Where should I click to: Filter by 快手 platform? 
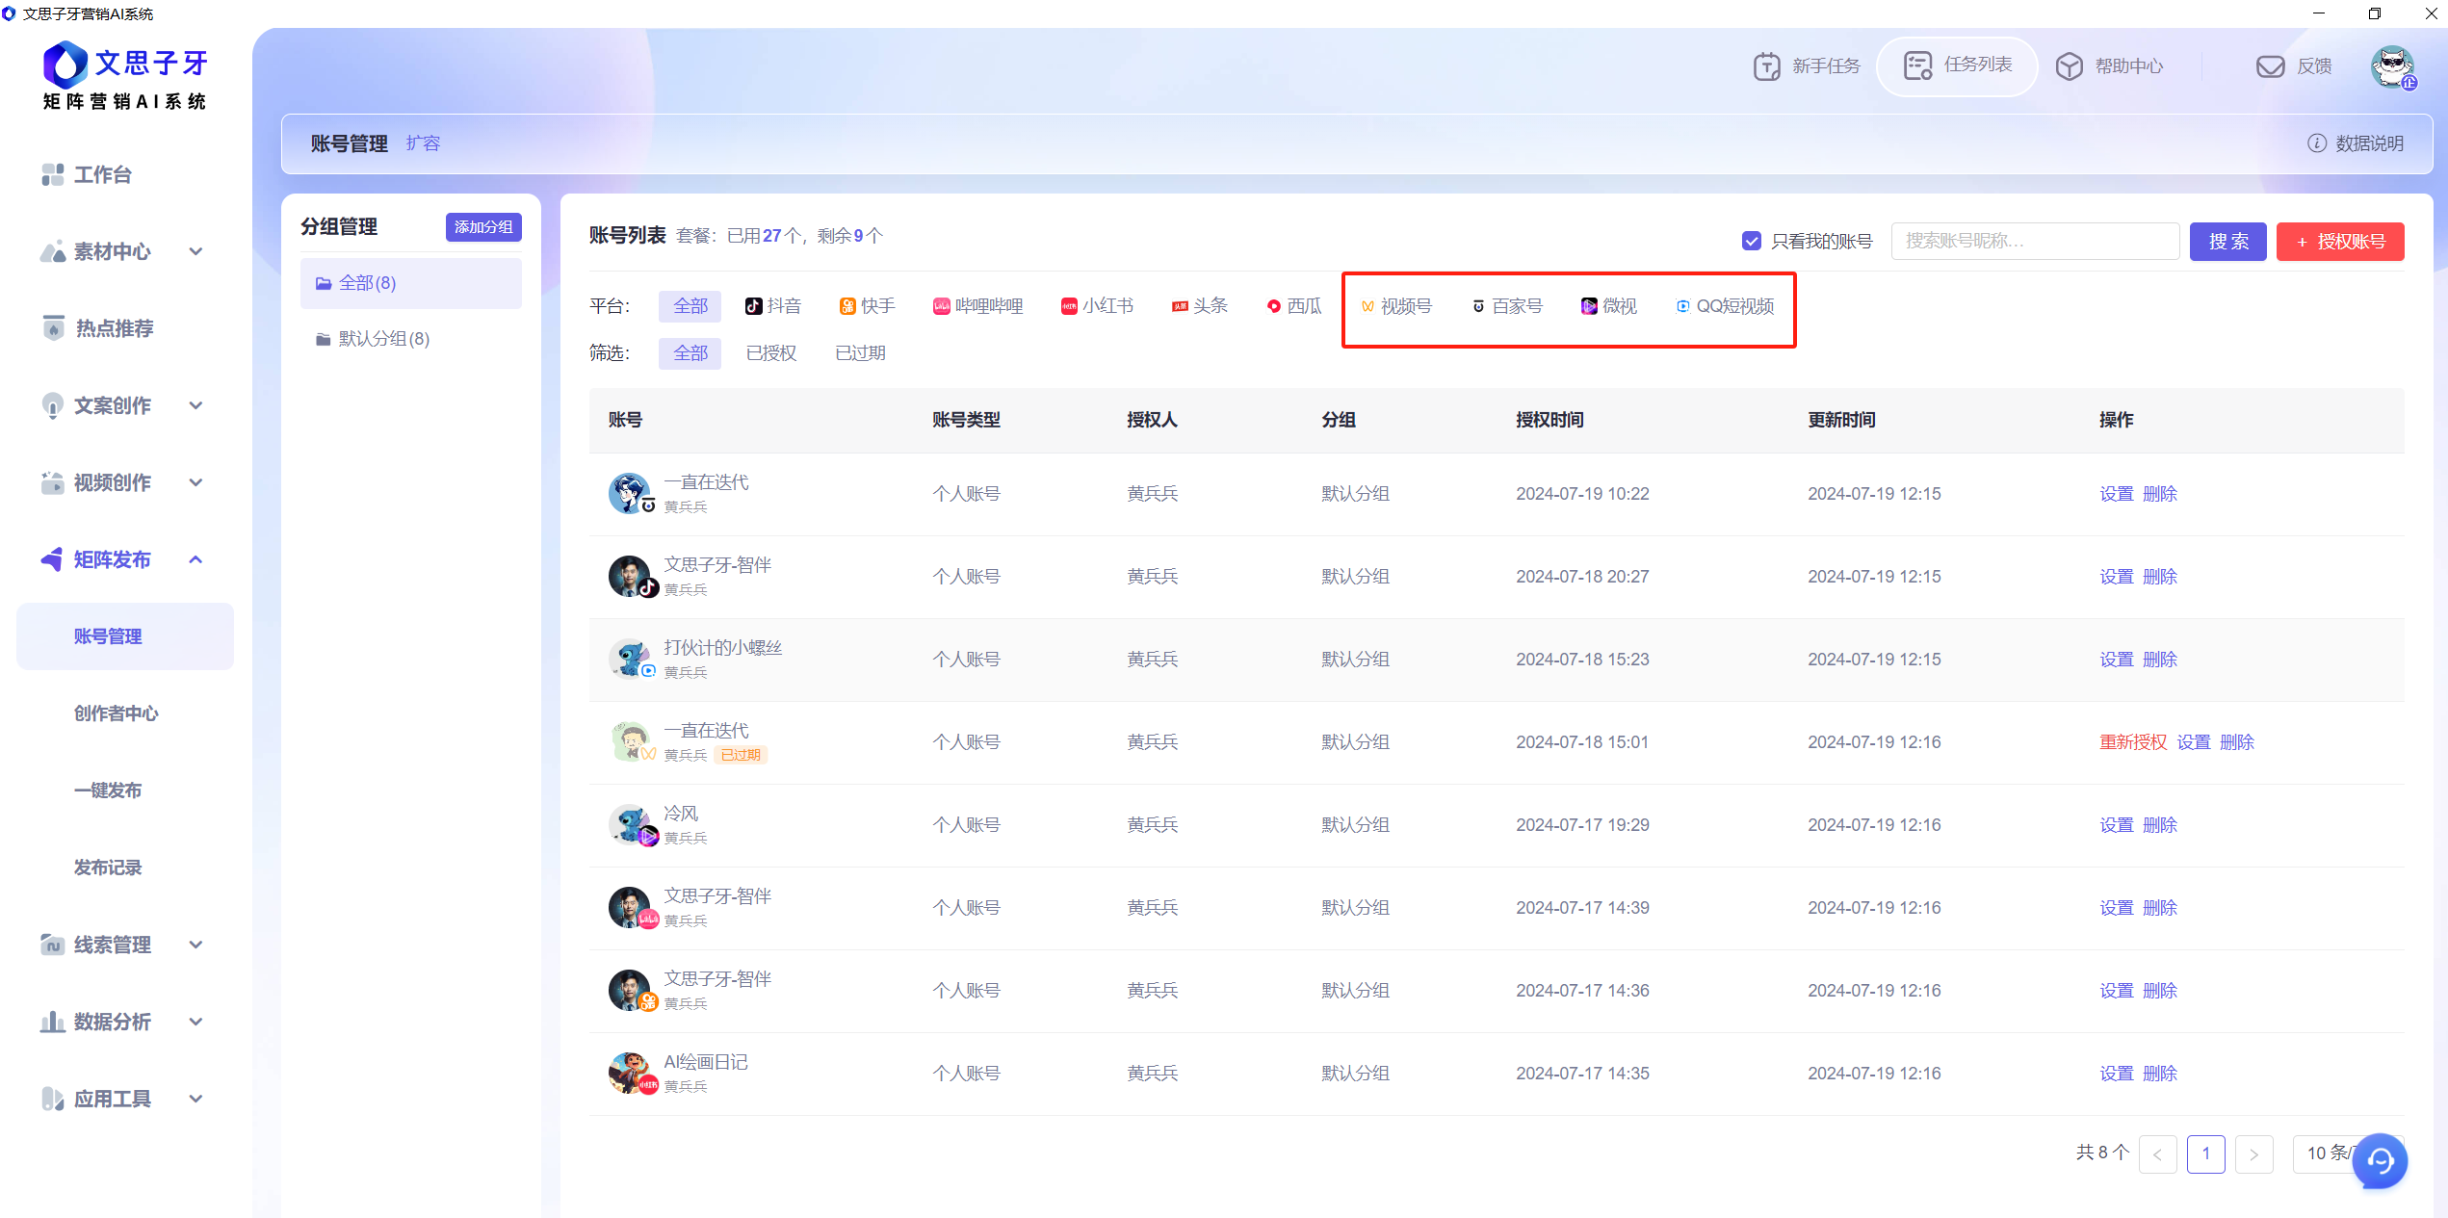pyautogui.click(x=868, y=306)
